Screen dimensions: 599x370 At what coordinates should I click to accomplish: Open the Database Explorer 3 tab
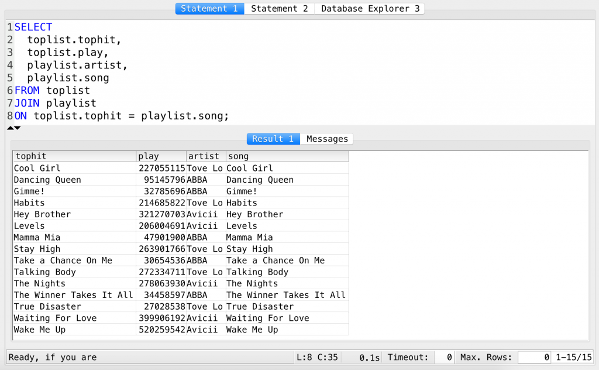[x=369, y=8]
